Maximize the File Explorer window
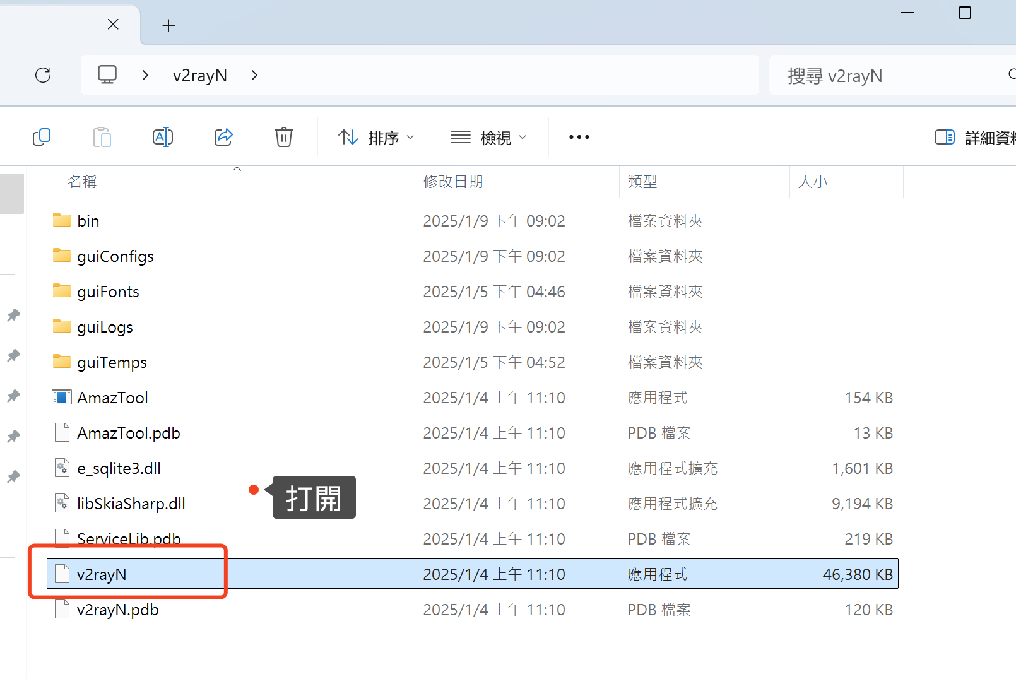This screenshot has width=1016, height=679. [x=965, y=13]
